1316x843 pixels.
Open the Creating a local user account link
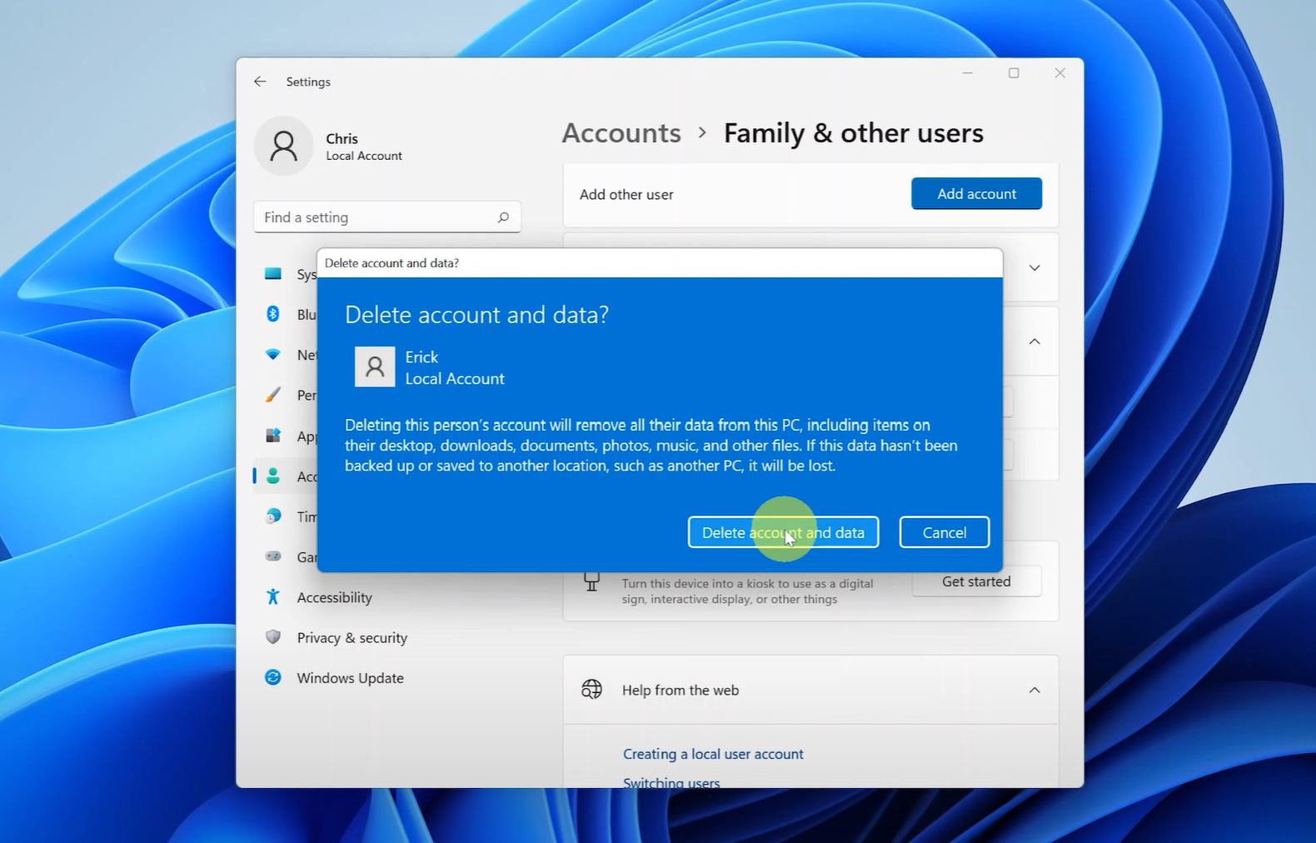click(x=713, y=754)
